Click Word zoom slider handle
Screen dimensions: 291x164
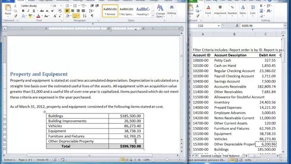click(167, 160)
